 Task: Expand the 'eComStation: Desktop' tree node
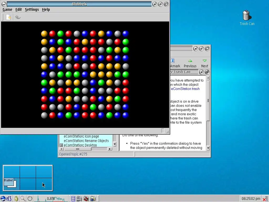[61, 145]
